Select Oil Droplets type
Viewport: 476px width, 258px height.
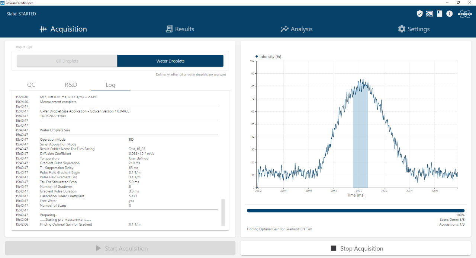click(67, 61)
